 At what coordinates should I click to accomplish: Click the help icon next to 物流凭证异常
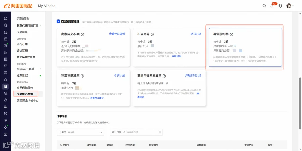(x=83, y=76)
